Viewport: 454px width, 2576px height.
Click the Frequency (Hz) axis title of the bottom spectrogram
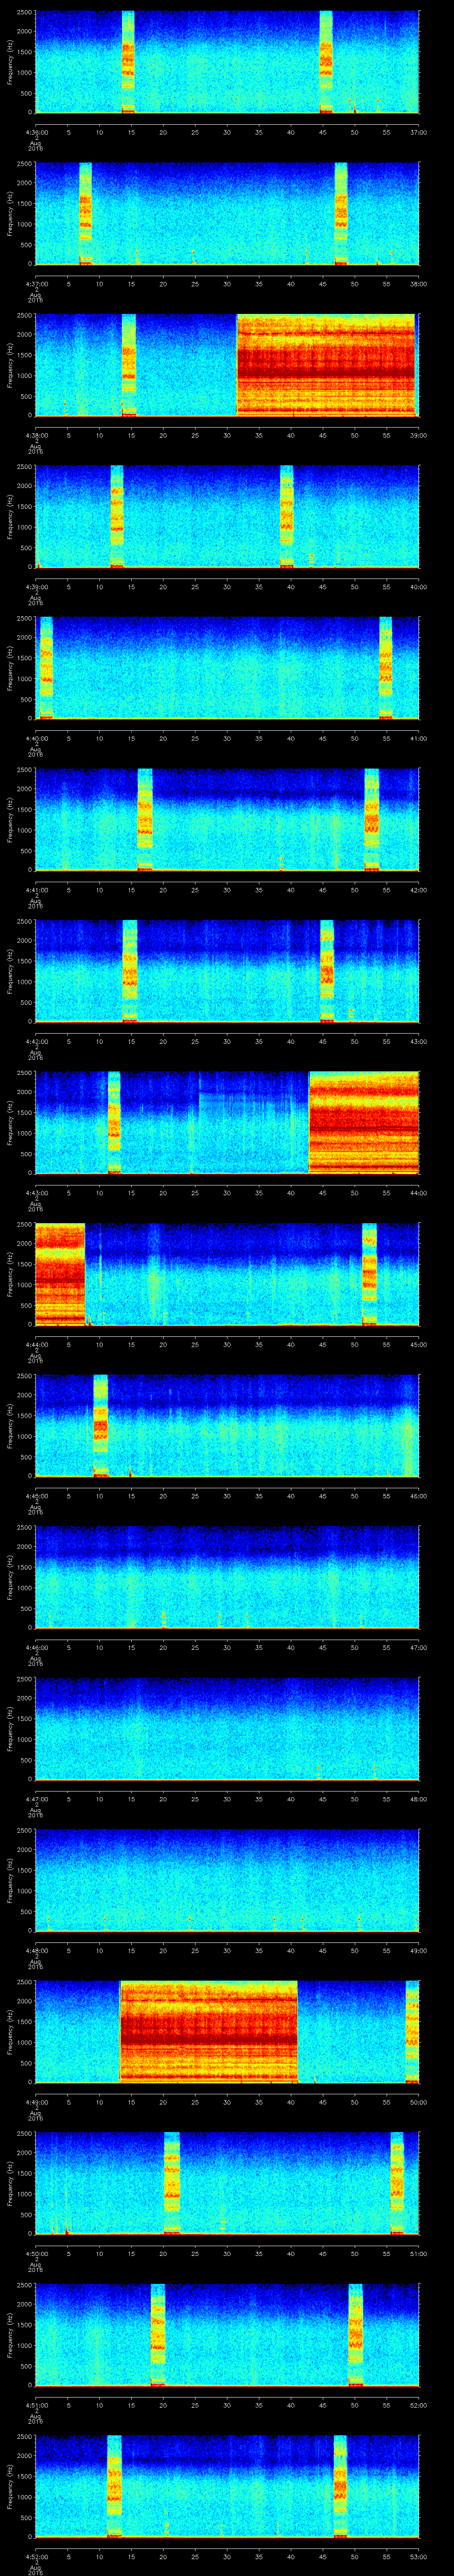coord(9,2485)
